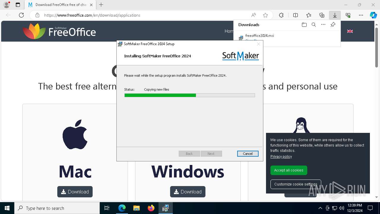Open File Explorer from taskbar
This screenshot has width=380, height=214.
pos(136,208)
